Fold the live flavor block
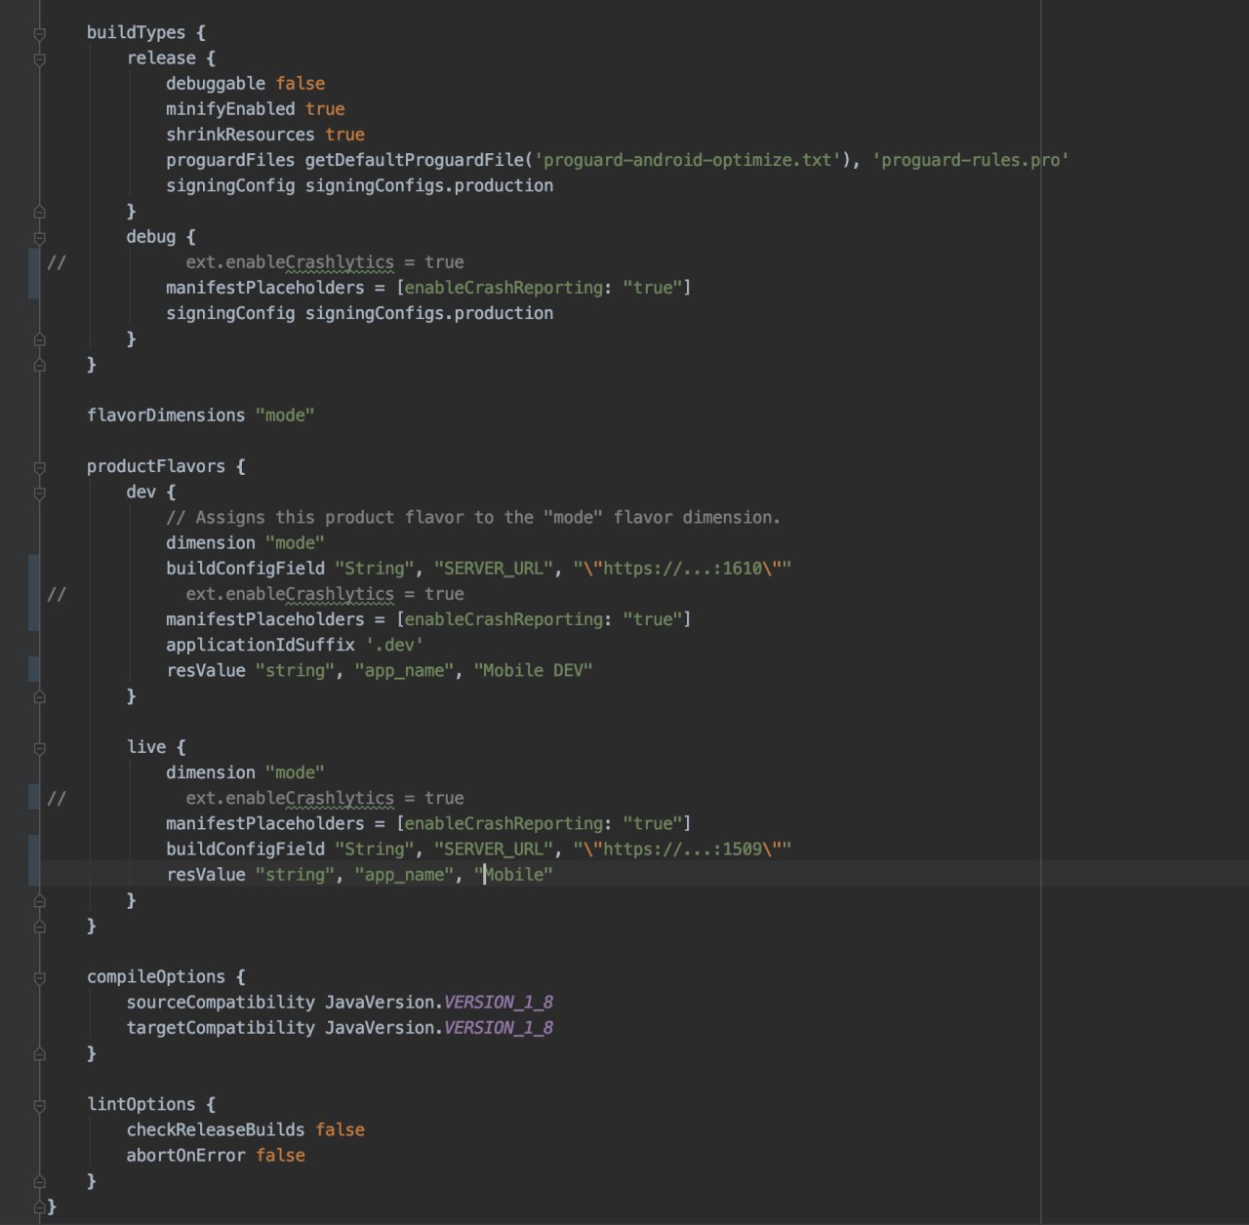 point(40,748)
